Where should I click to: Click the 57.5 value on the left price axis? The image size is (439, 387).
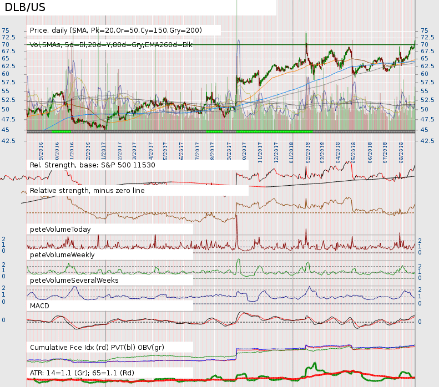[x=9, y=82]
